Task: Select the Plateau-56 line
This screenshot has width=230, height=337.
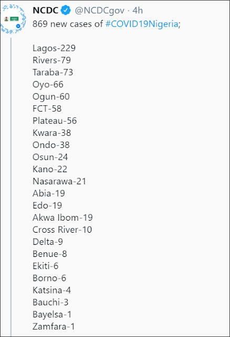Action: click(x=55, y=121)
